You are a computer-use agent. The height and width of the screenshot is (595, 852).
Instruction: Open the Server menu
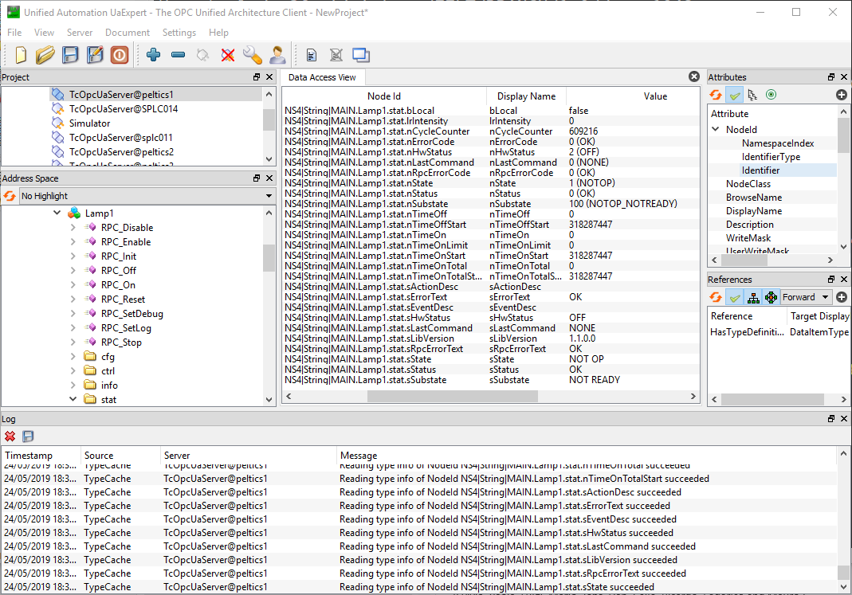[x=80, y=33]
